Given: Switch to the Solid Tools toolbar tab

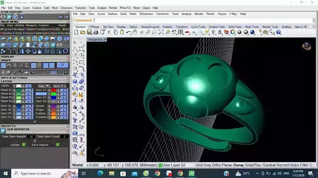Looking at the screenshot, I should tap(235, 27).
